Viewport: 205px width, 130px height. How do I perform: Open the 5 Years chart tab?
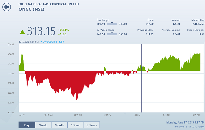click(92, 125)
